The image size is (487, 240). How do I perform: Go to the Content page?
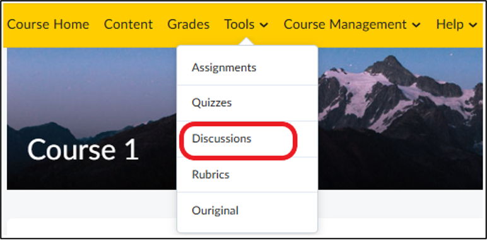(x=128, y=24)
